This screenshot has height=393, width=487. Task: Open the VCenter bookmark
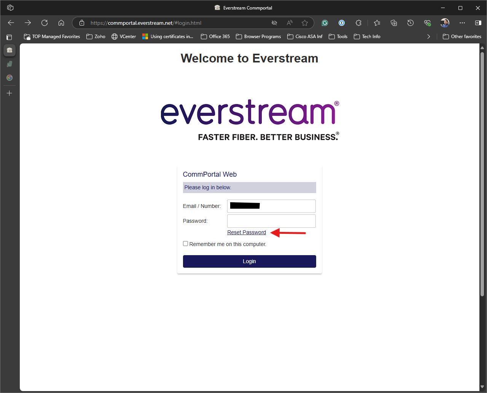124,37
